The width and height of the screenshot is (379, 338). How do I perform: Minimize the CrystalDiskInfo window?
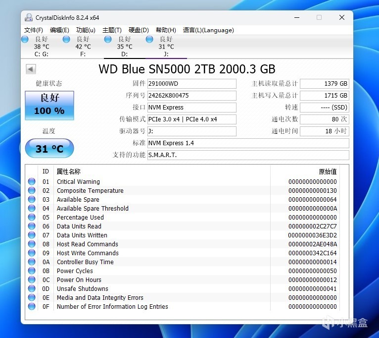297,17
